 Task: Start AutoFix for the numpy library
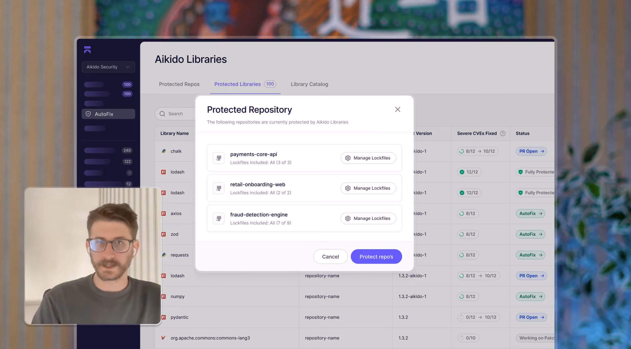pyautogui.click(x=531, y=296)
